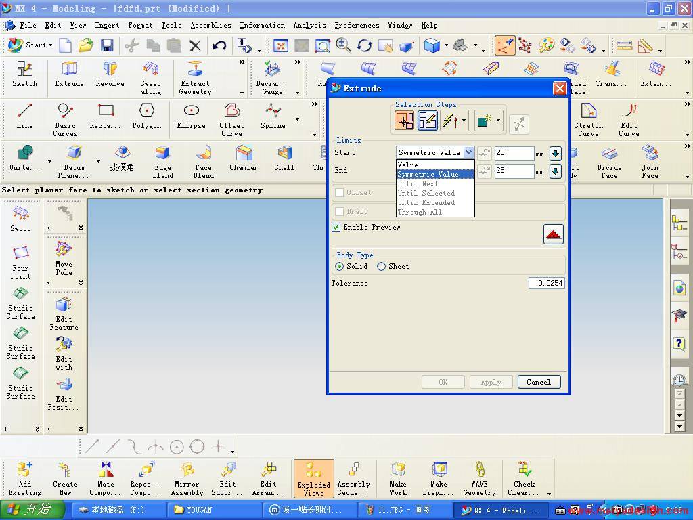Select the Spline tool

click(273, 116)
